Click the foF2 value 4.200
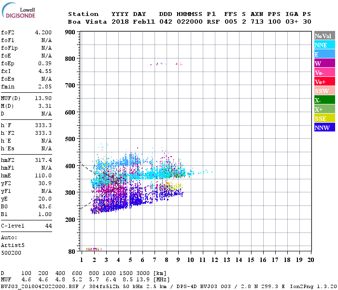This screenshot has height=290, width=338. [x=43, y=32]
